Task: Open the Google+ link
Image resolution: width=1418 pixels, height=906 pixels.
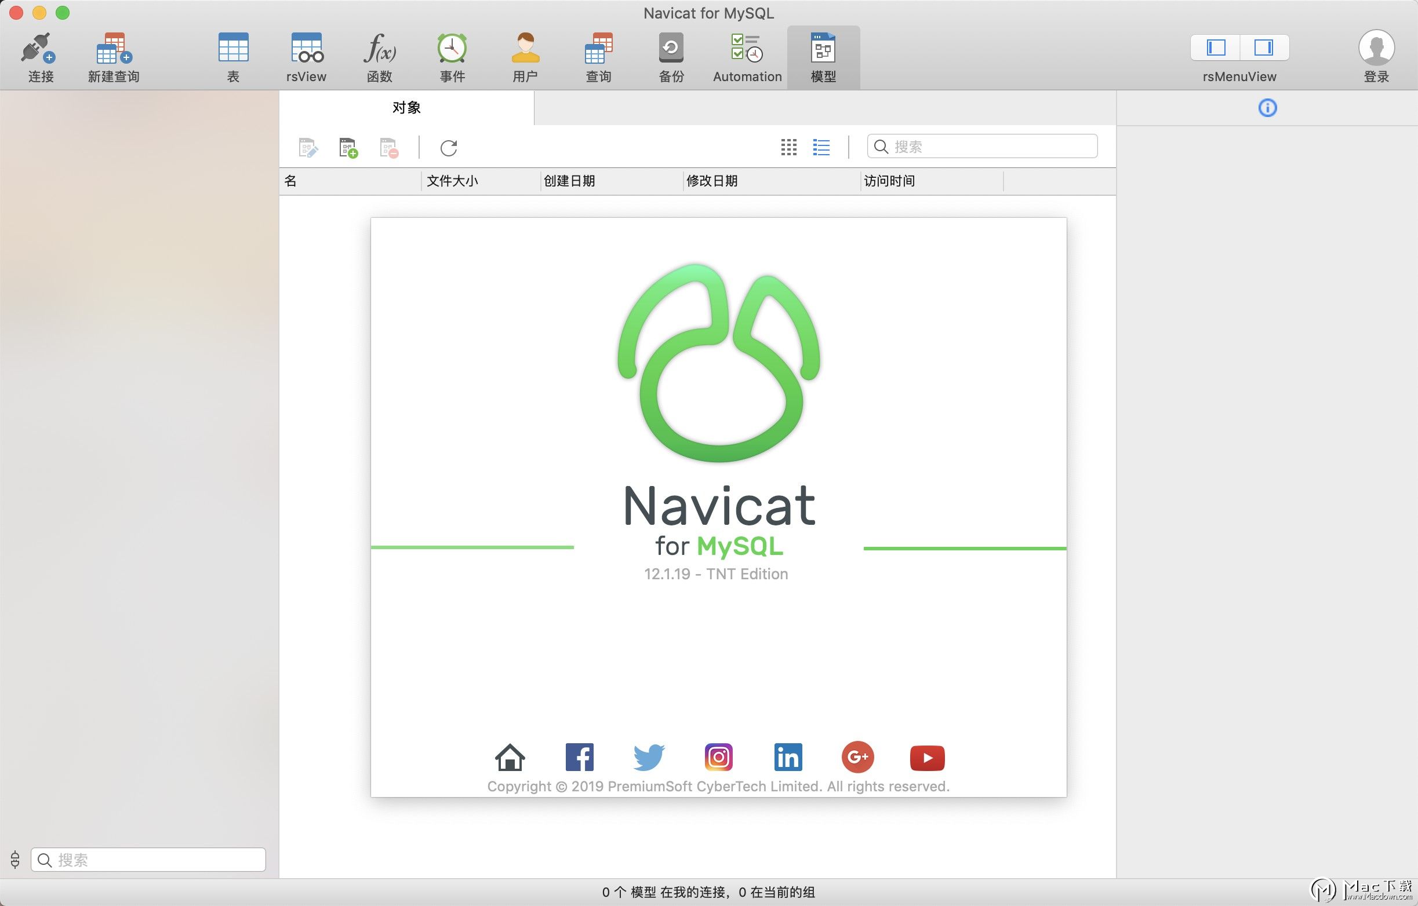Action: click(x=857, y=757)
